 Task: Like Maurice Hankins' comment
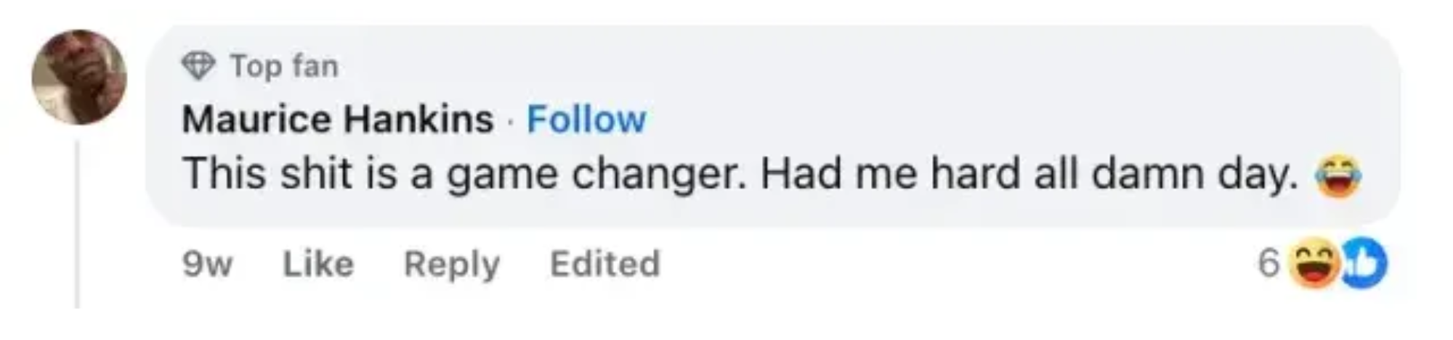pos(318,264)
